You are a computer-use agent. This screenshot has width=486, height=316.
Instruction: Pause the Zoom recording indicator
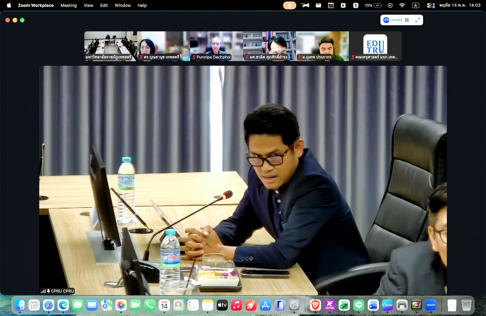(x=407, y=20)
